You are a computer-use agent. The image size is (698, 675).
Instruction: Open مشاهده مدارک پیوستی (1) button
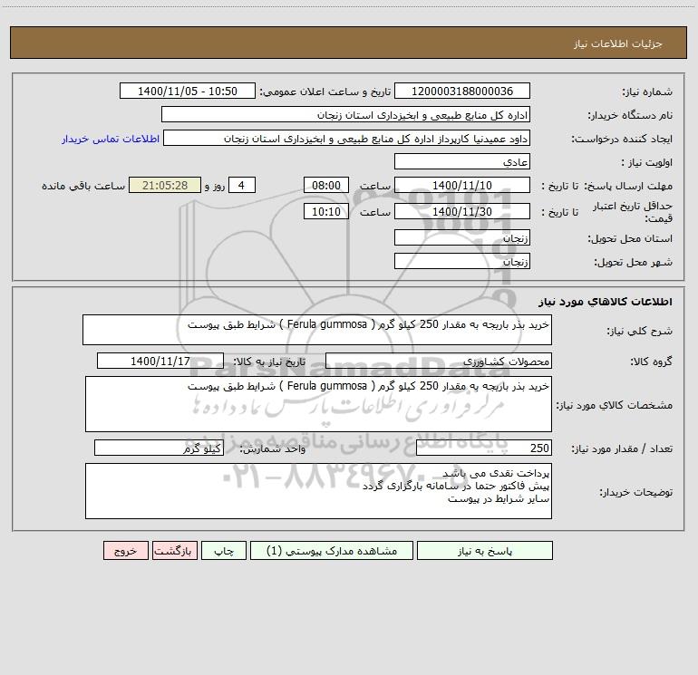[332, 550]
